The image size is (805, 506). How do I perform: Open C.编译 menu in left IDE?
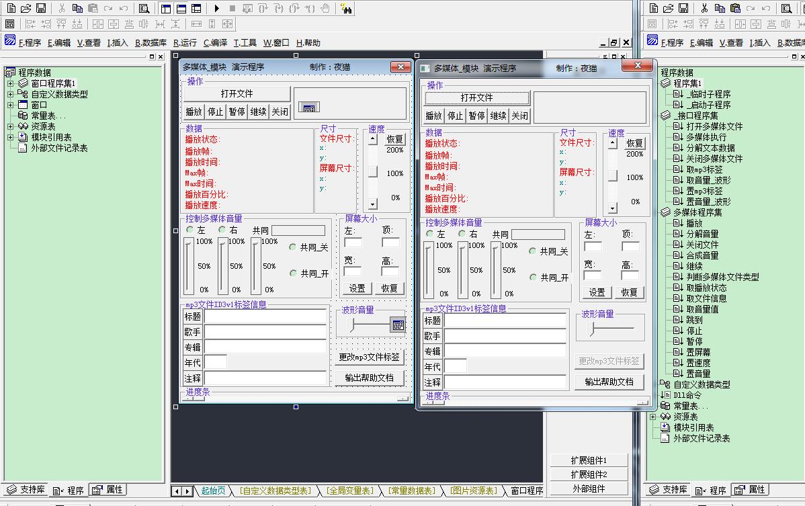click(215, 42)
